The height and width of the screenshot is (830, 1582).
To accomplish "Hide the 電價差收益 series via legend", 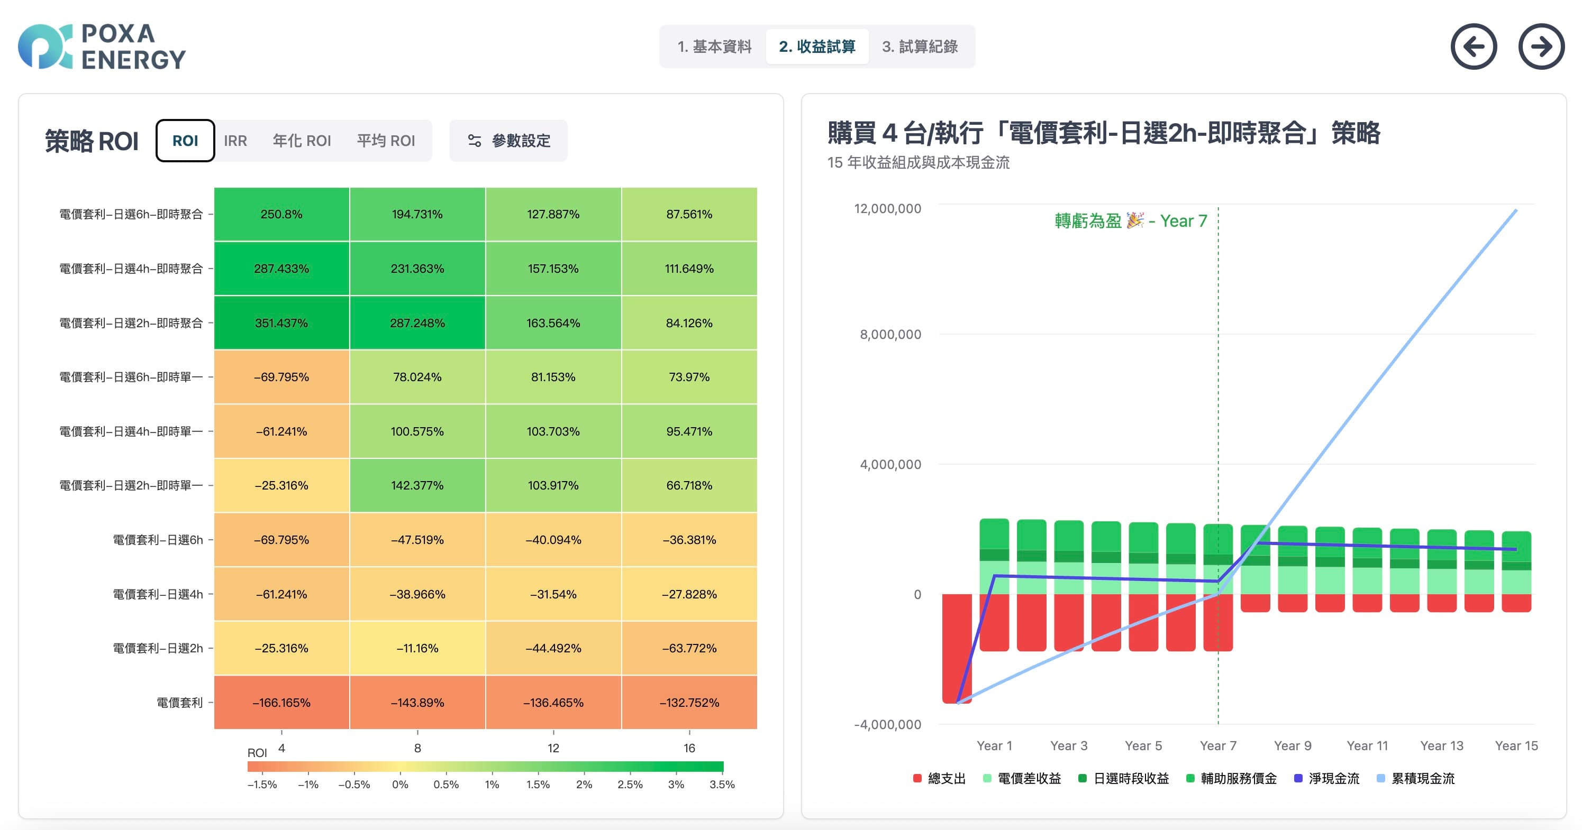I will pyautogui.click(x=1023, y=778).
